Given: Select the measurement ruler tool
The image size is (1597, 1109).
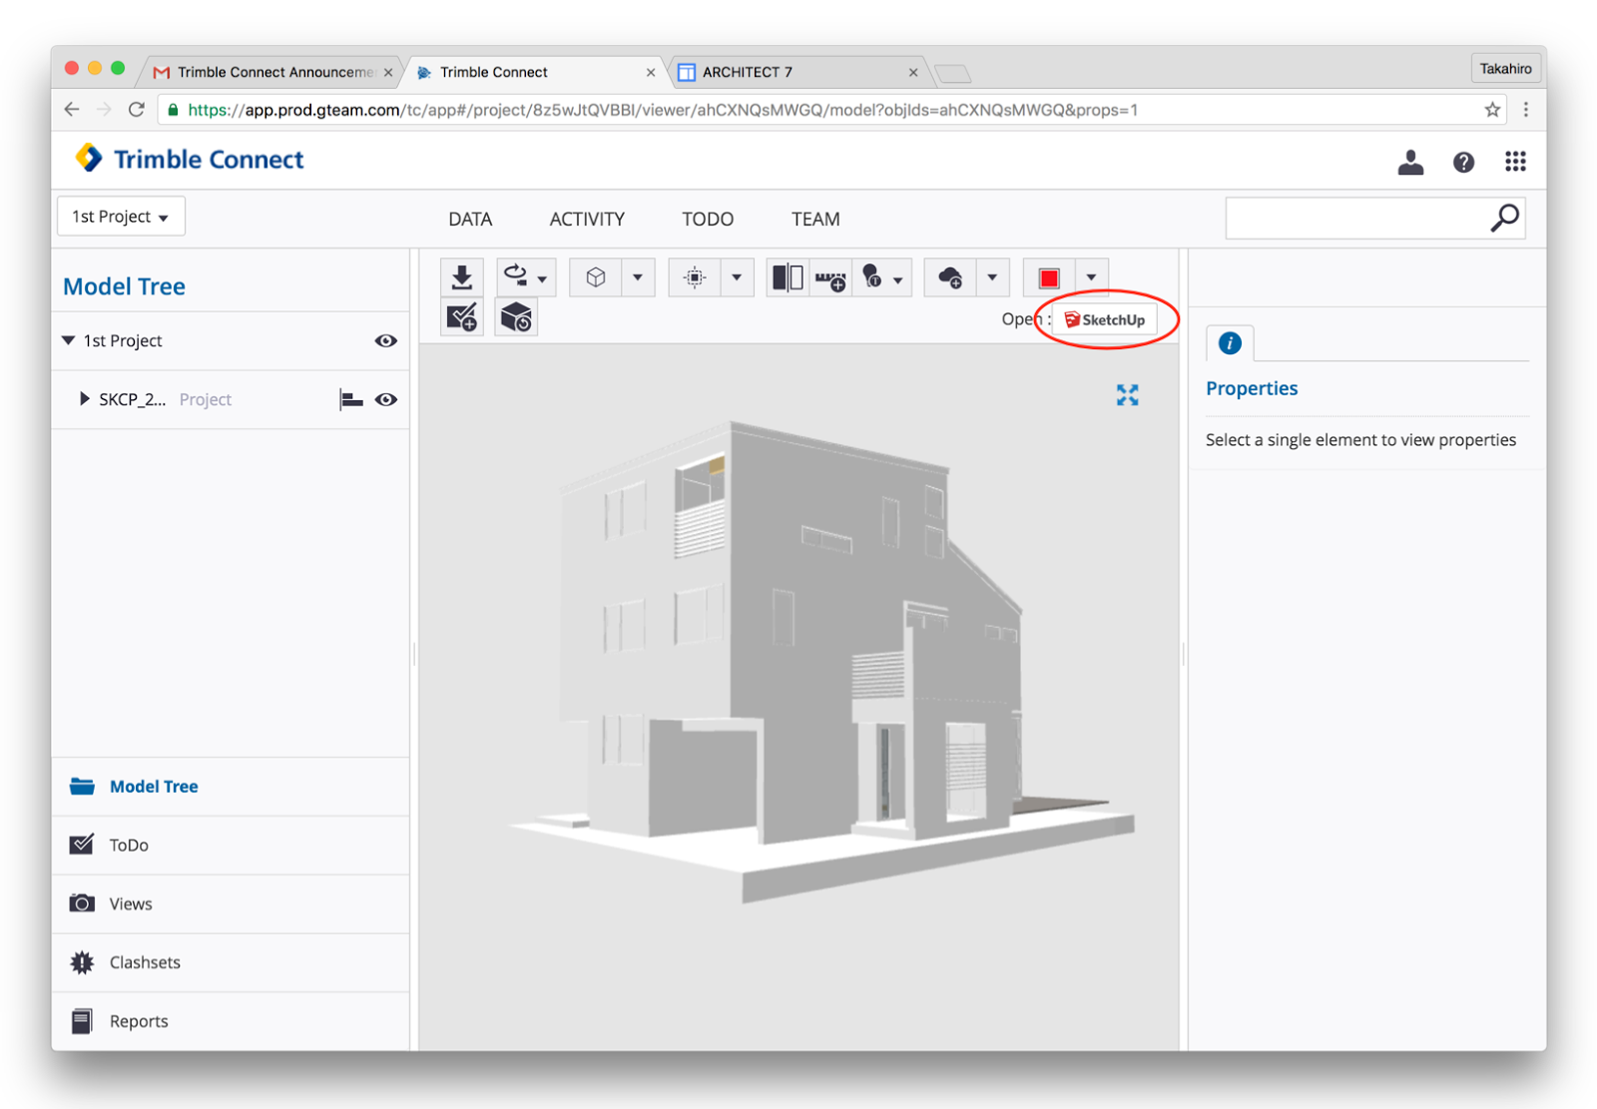Looking at the screenshot, I should click(x=830, y=278).
